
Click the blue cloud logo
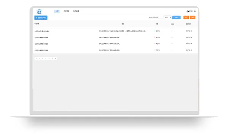click(39, 11)
